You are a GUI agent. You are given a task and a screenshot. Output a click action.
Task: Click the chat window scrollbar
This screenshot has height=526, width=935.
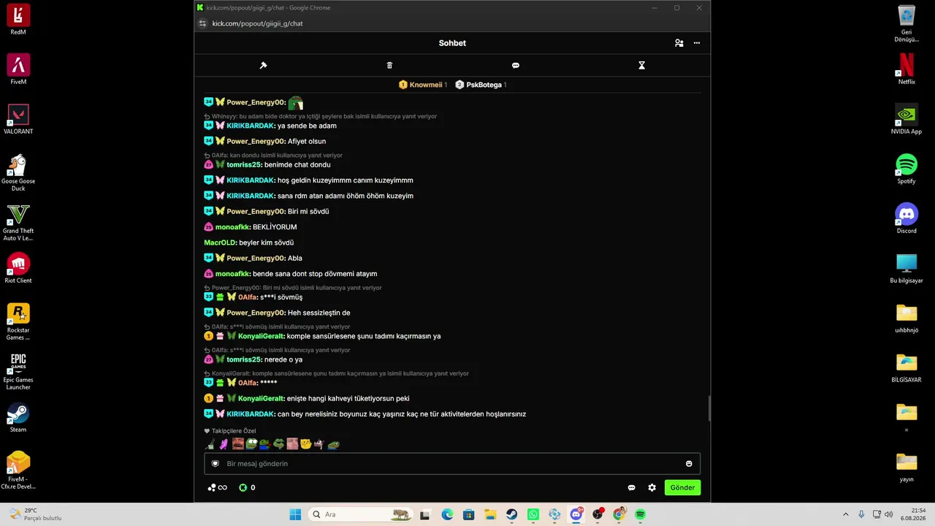(x=709, y=408)
